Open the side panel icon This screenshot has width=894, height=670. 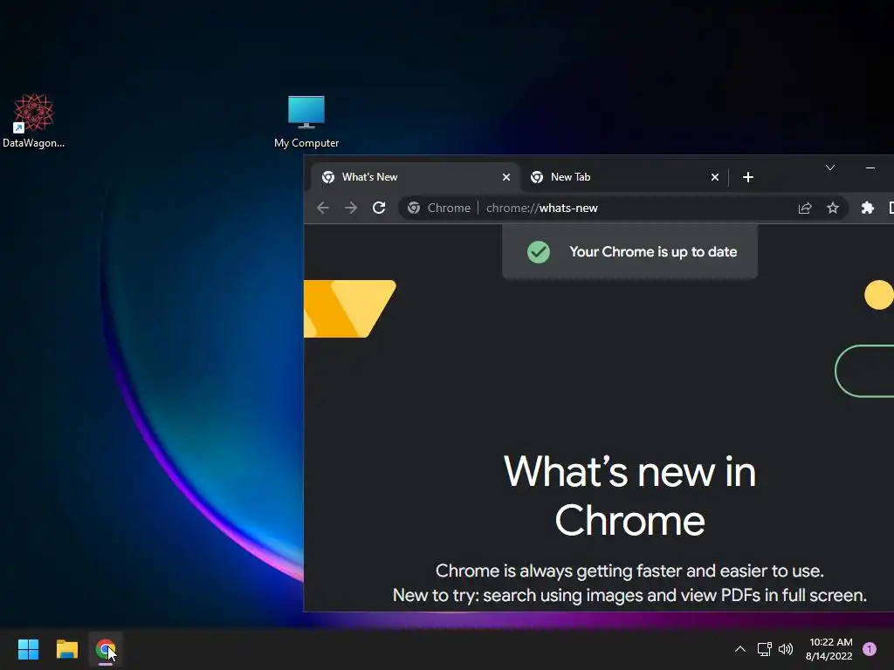point(891,208)
